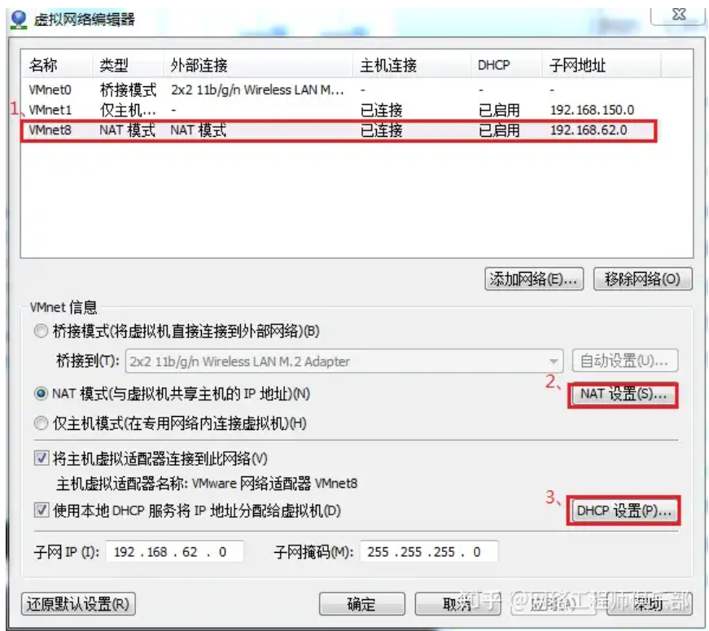Click the 桥接模式 type cell of VMnet0
Image resolution: width=709 pixels, height=631 pixels.
pos(128,90)
